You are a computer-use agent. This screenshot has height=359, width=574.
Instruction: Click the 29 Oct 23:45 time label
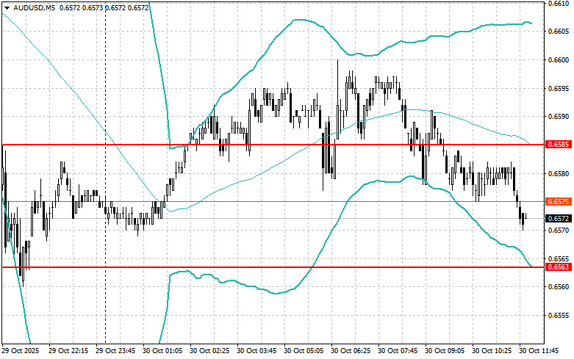click(115, 351)
